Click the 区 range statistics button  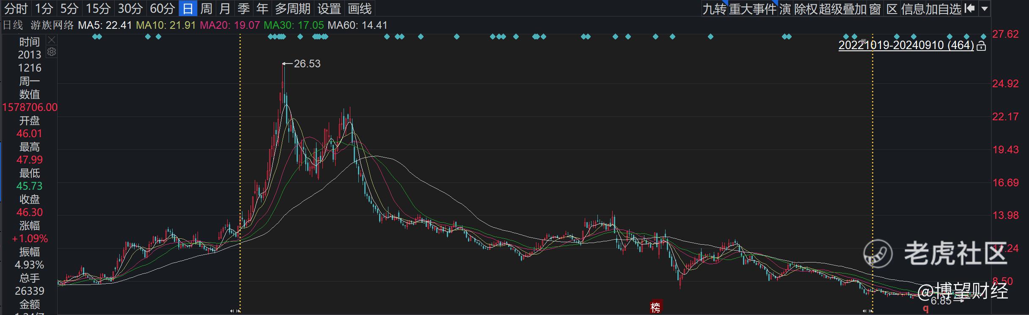pos(892,9)
